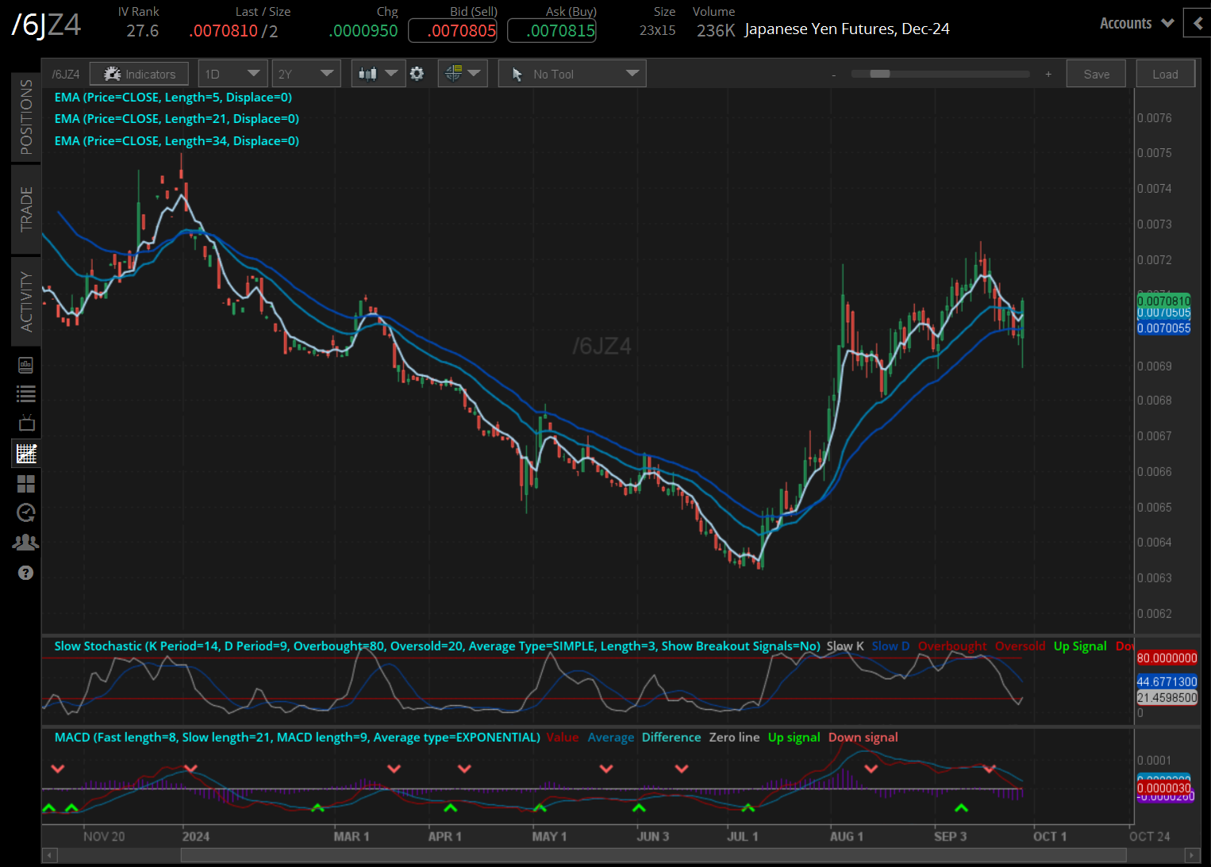Open the No Tool drawing dropdown

pyautogui.click(x=572, y=74)
